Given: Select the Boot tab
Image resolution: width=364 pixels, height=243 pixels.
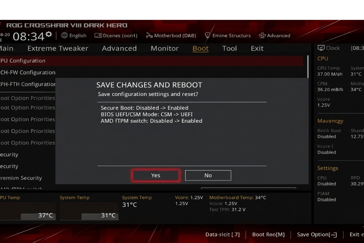Looking at the screenshot, I should (x=201, y=48).
